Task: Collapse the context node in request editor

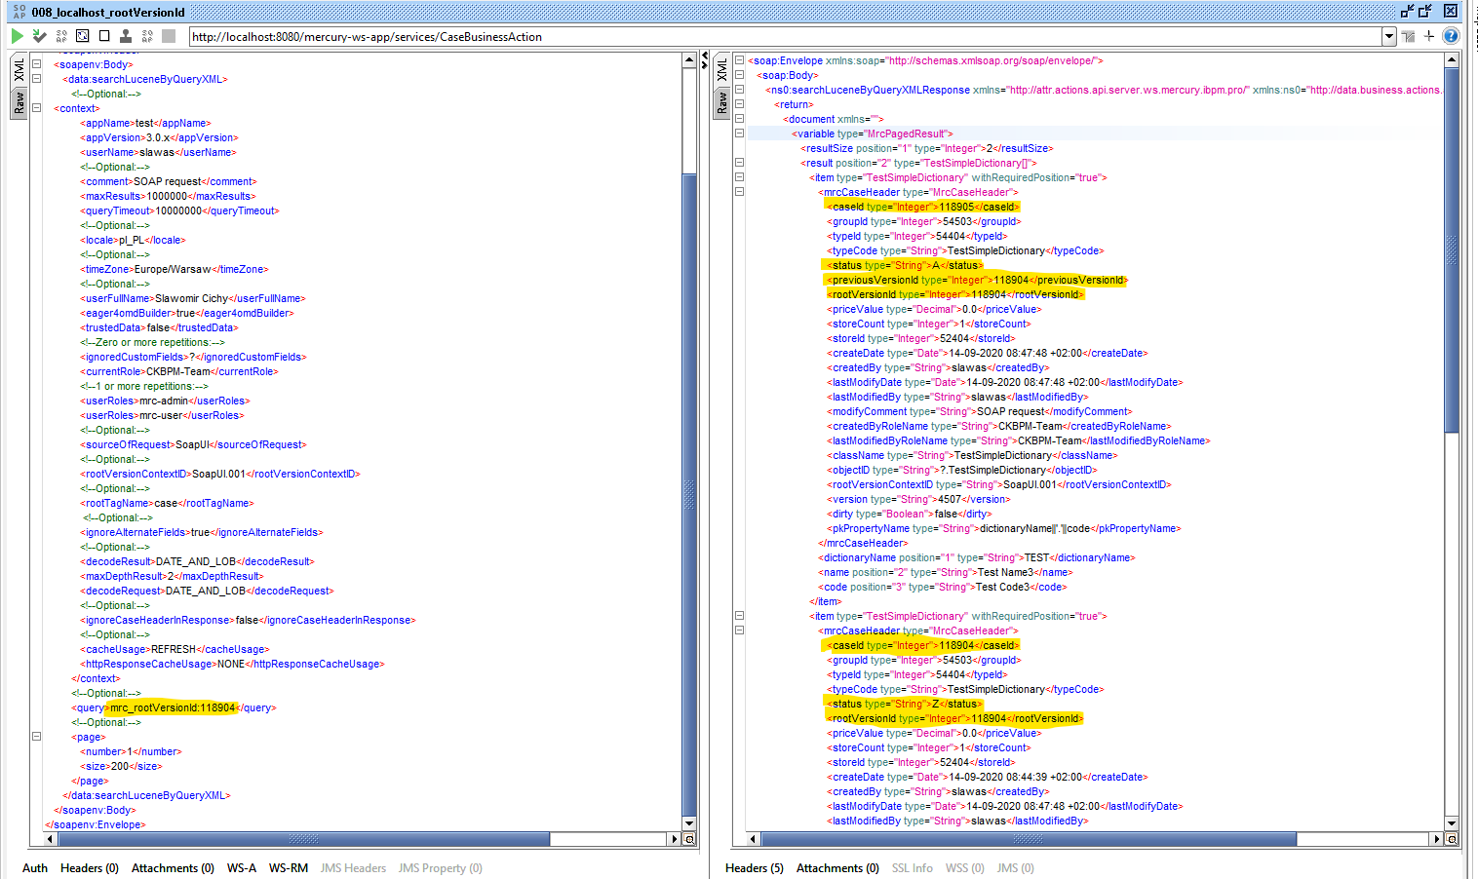Action: pyautogui.click(x=36, y=108)
